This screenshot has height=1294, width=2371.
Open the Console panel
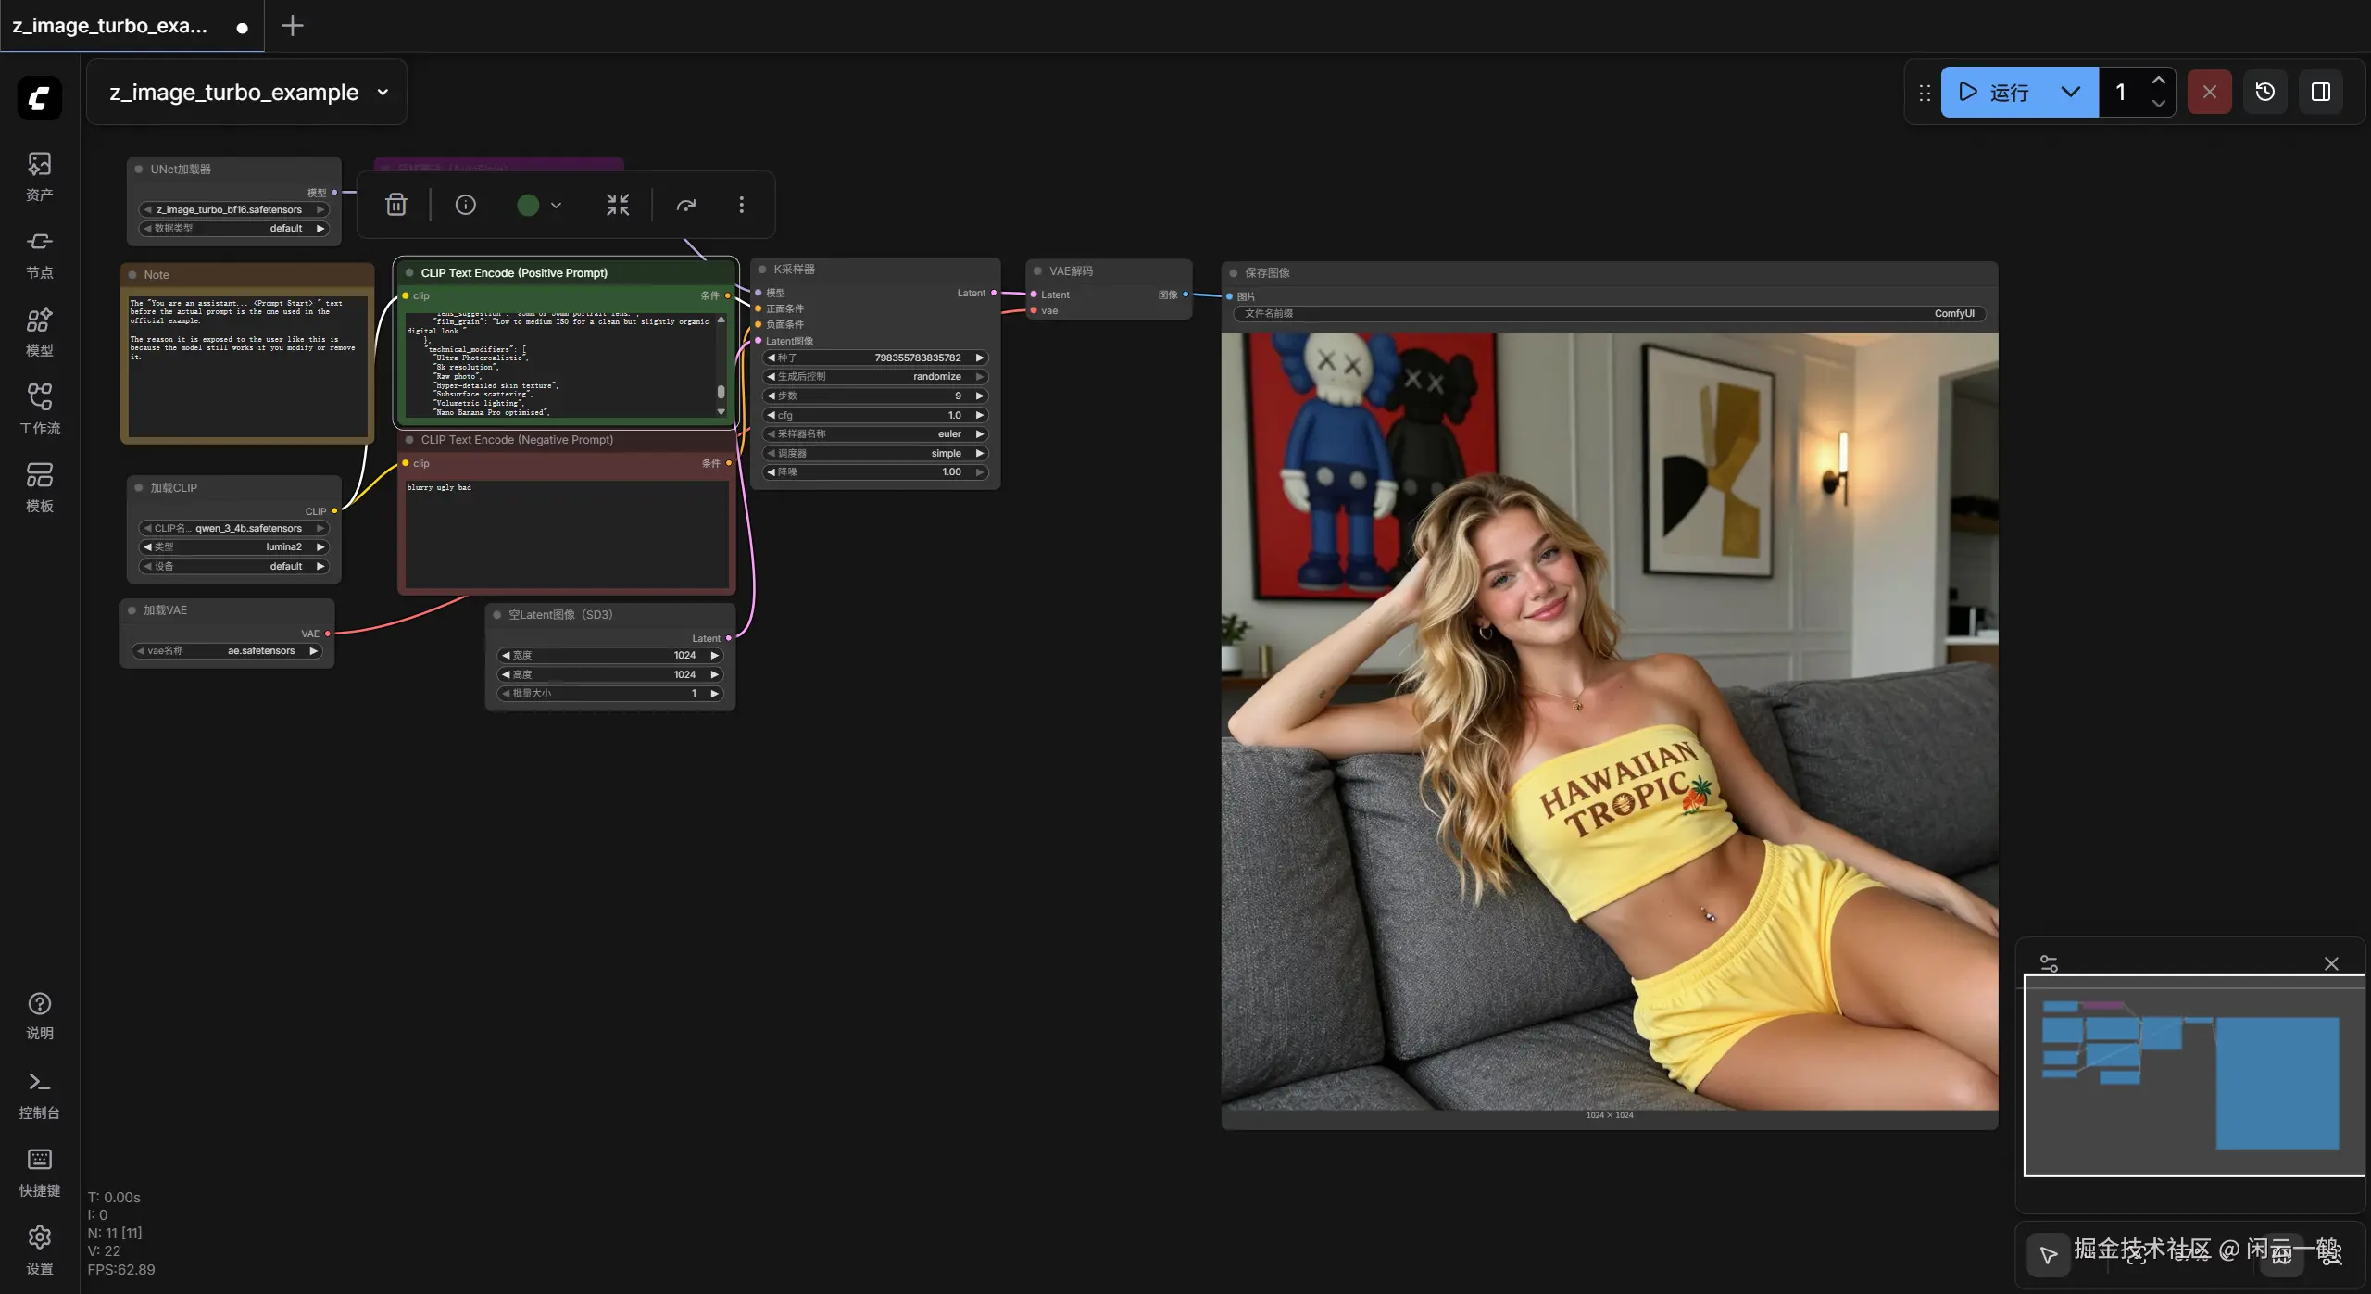[39, 1094]
